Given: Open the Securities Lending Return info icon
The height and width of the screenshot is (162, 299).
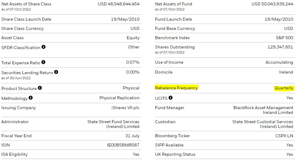Looking at the screenshot, I should (56, 72).
